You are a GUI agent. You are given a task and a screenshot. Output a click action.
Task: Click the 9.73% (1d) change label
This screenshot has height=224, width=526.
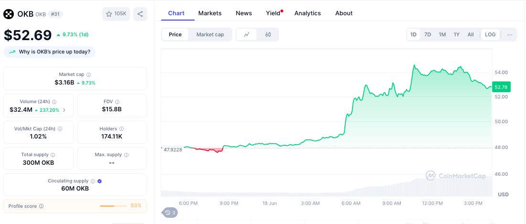(73, 34)
